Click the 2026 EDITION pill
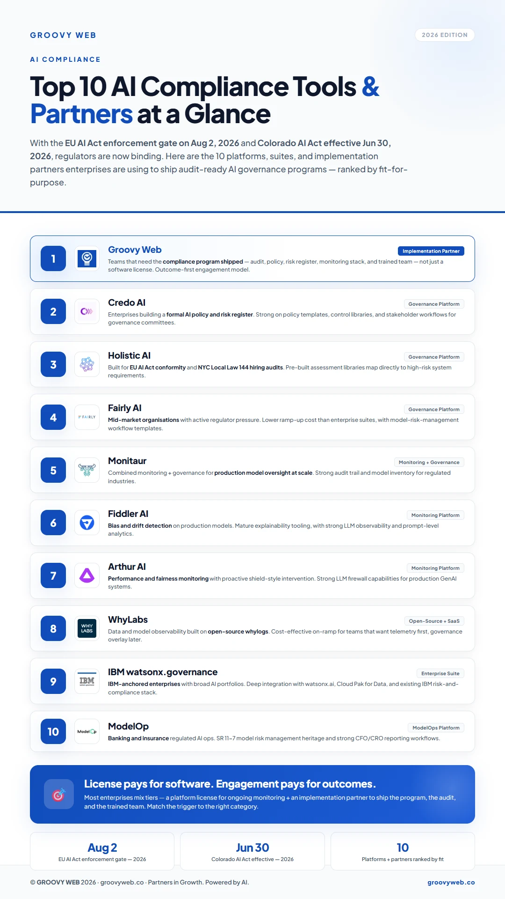This screenshot has height=899, width=505. [445, 35]
